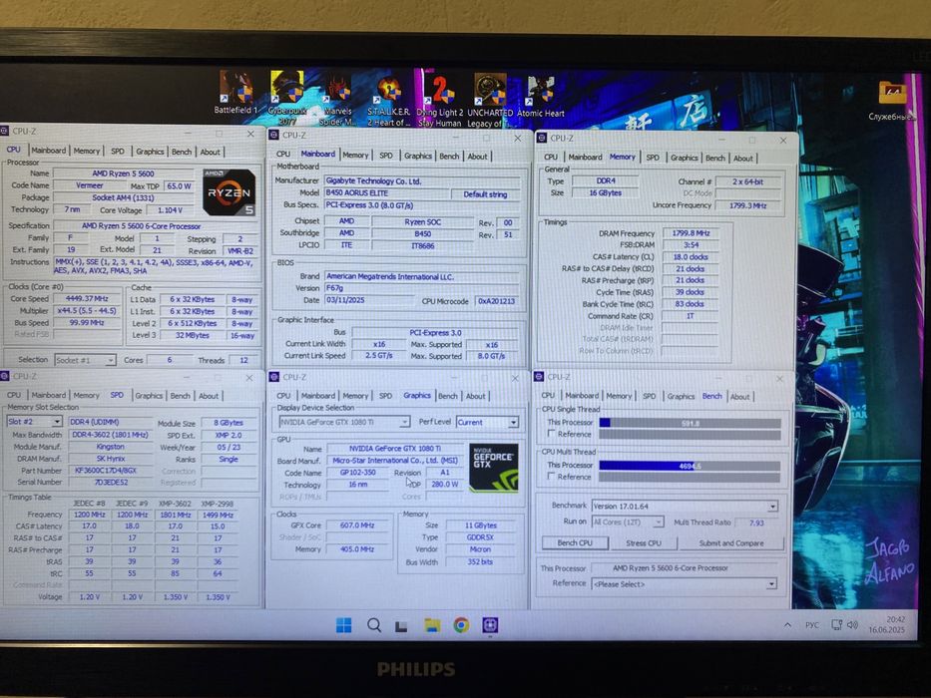Open UNCHARTED Legacy of Thieves shortcut
This screenshot has width=931, height=698.
point(490,101)
